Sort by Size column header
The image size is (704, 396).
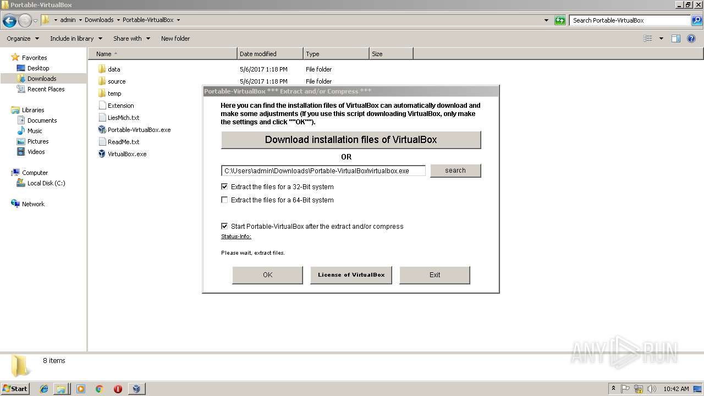tap(391, 54)
